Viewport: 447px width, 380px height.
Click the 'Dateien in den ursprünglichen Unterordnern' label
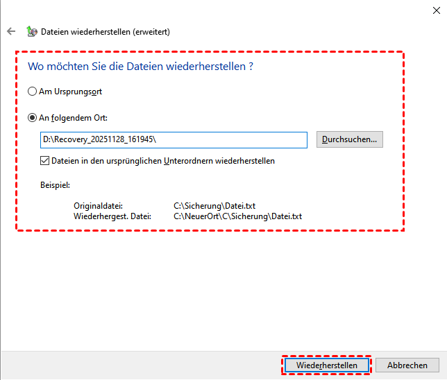(x=163, y=161)
